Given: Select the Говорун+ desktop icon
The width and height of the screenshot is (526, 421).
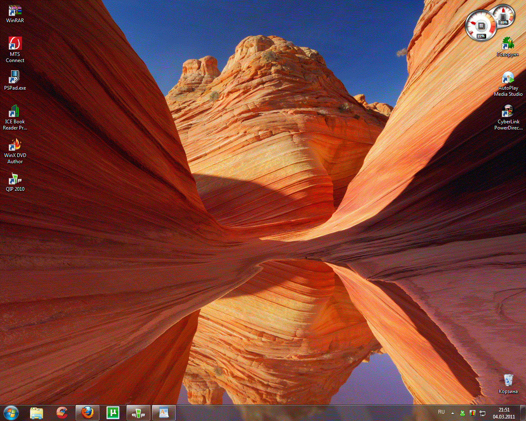Looking at the screenshot, I should click(508, 47).
